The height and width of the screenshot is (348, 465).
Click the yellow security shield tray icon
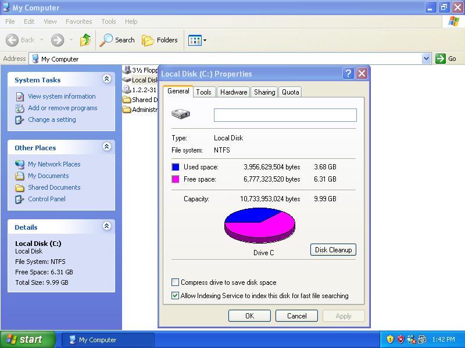pyautogui.click(x=390, y=339)
